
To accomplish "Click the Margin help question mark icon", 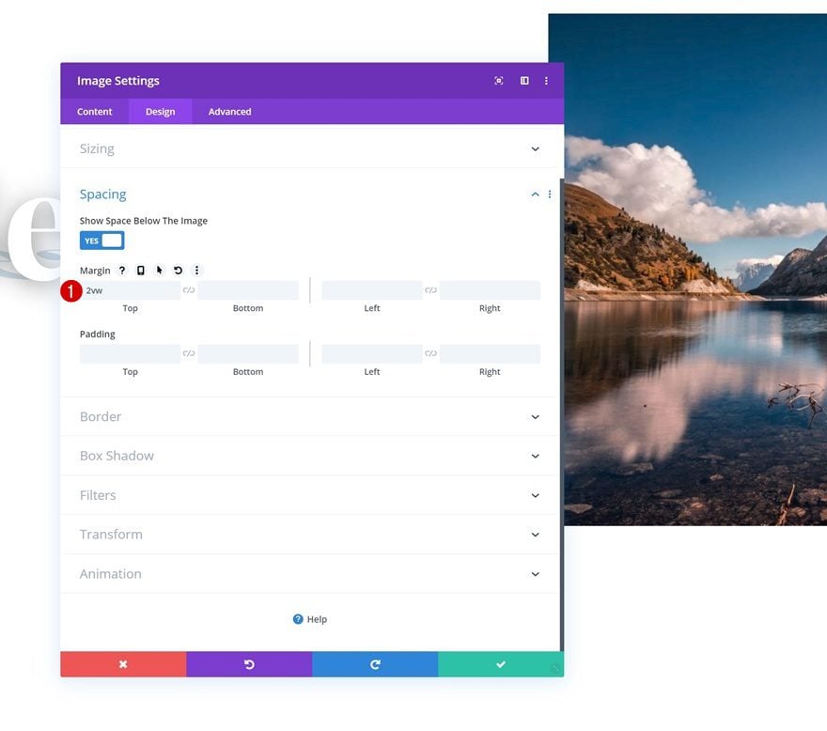I will tap(122, 271).
